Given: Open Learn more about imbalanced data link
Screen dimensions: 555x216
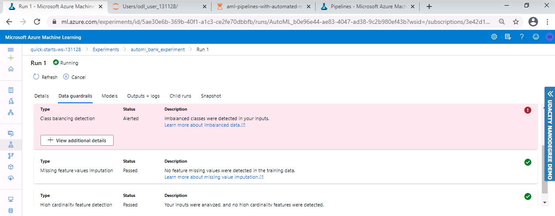Looking at the screenshot, I should click(x=205, y=125).
